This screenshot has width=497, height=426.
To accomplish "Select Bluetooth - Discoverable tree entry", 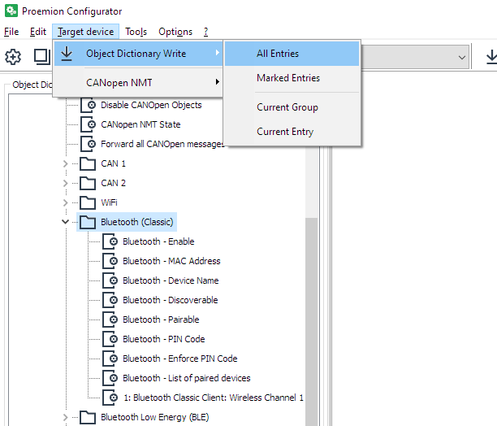I will 170,300.
